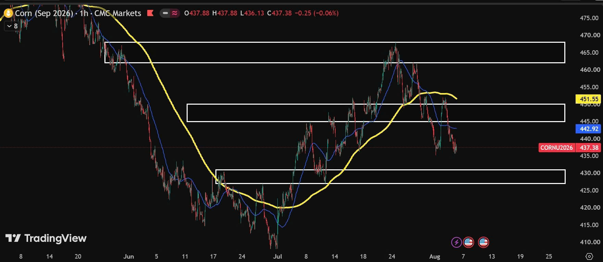Click the 455.00 price axis label
Viewport: 603px width, 262px height.
(590, 87)
